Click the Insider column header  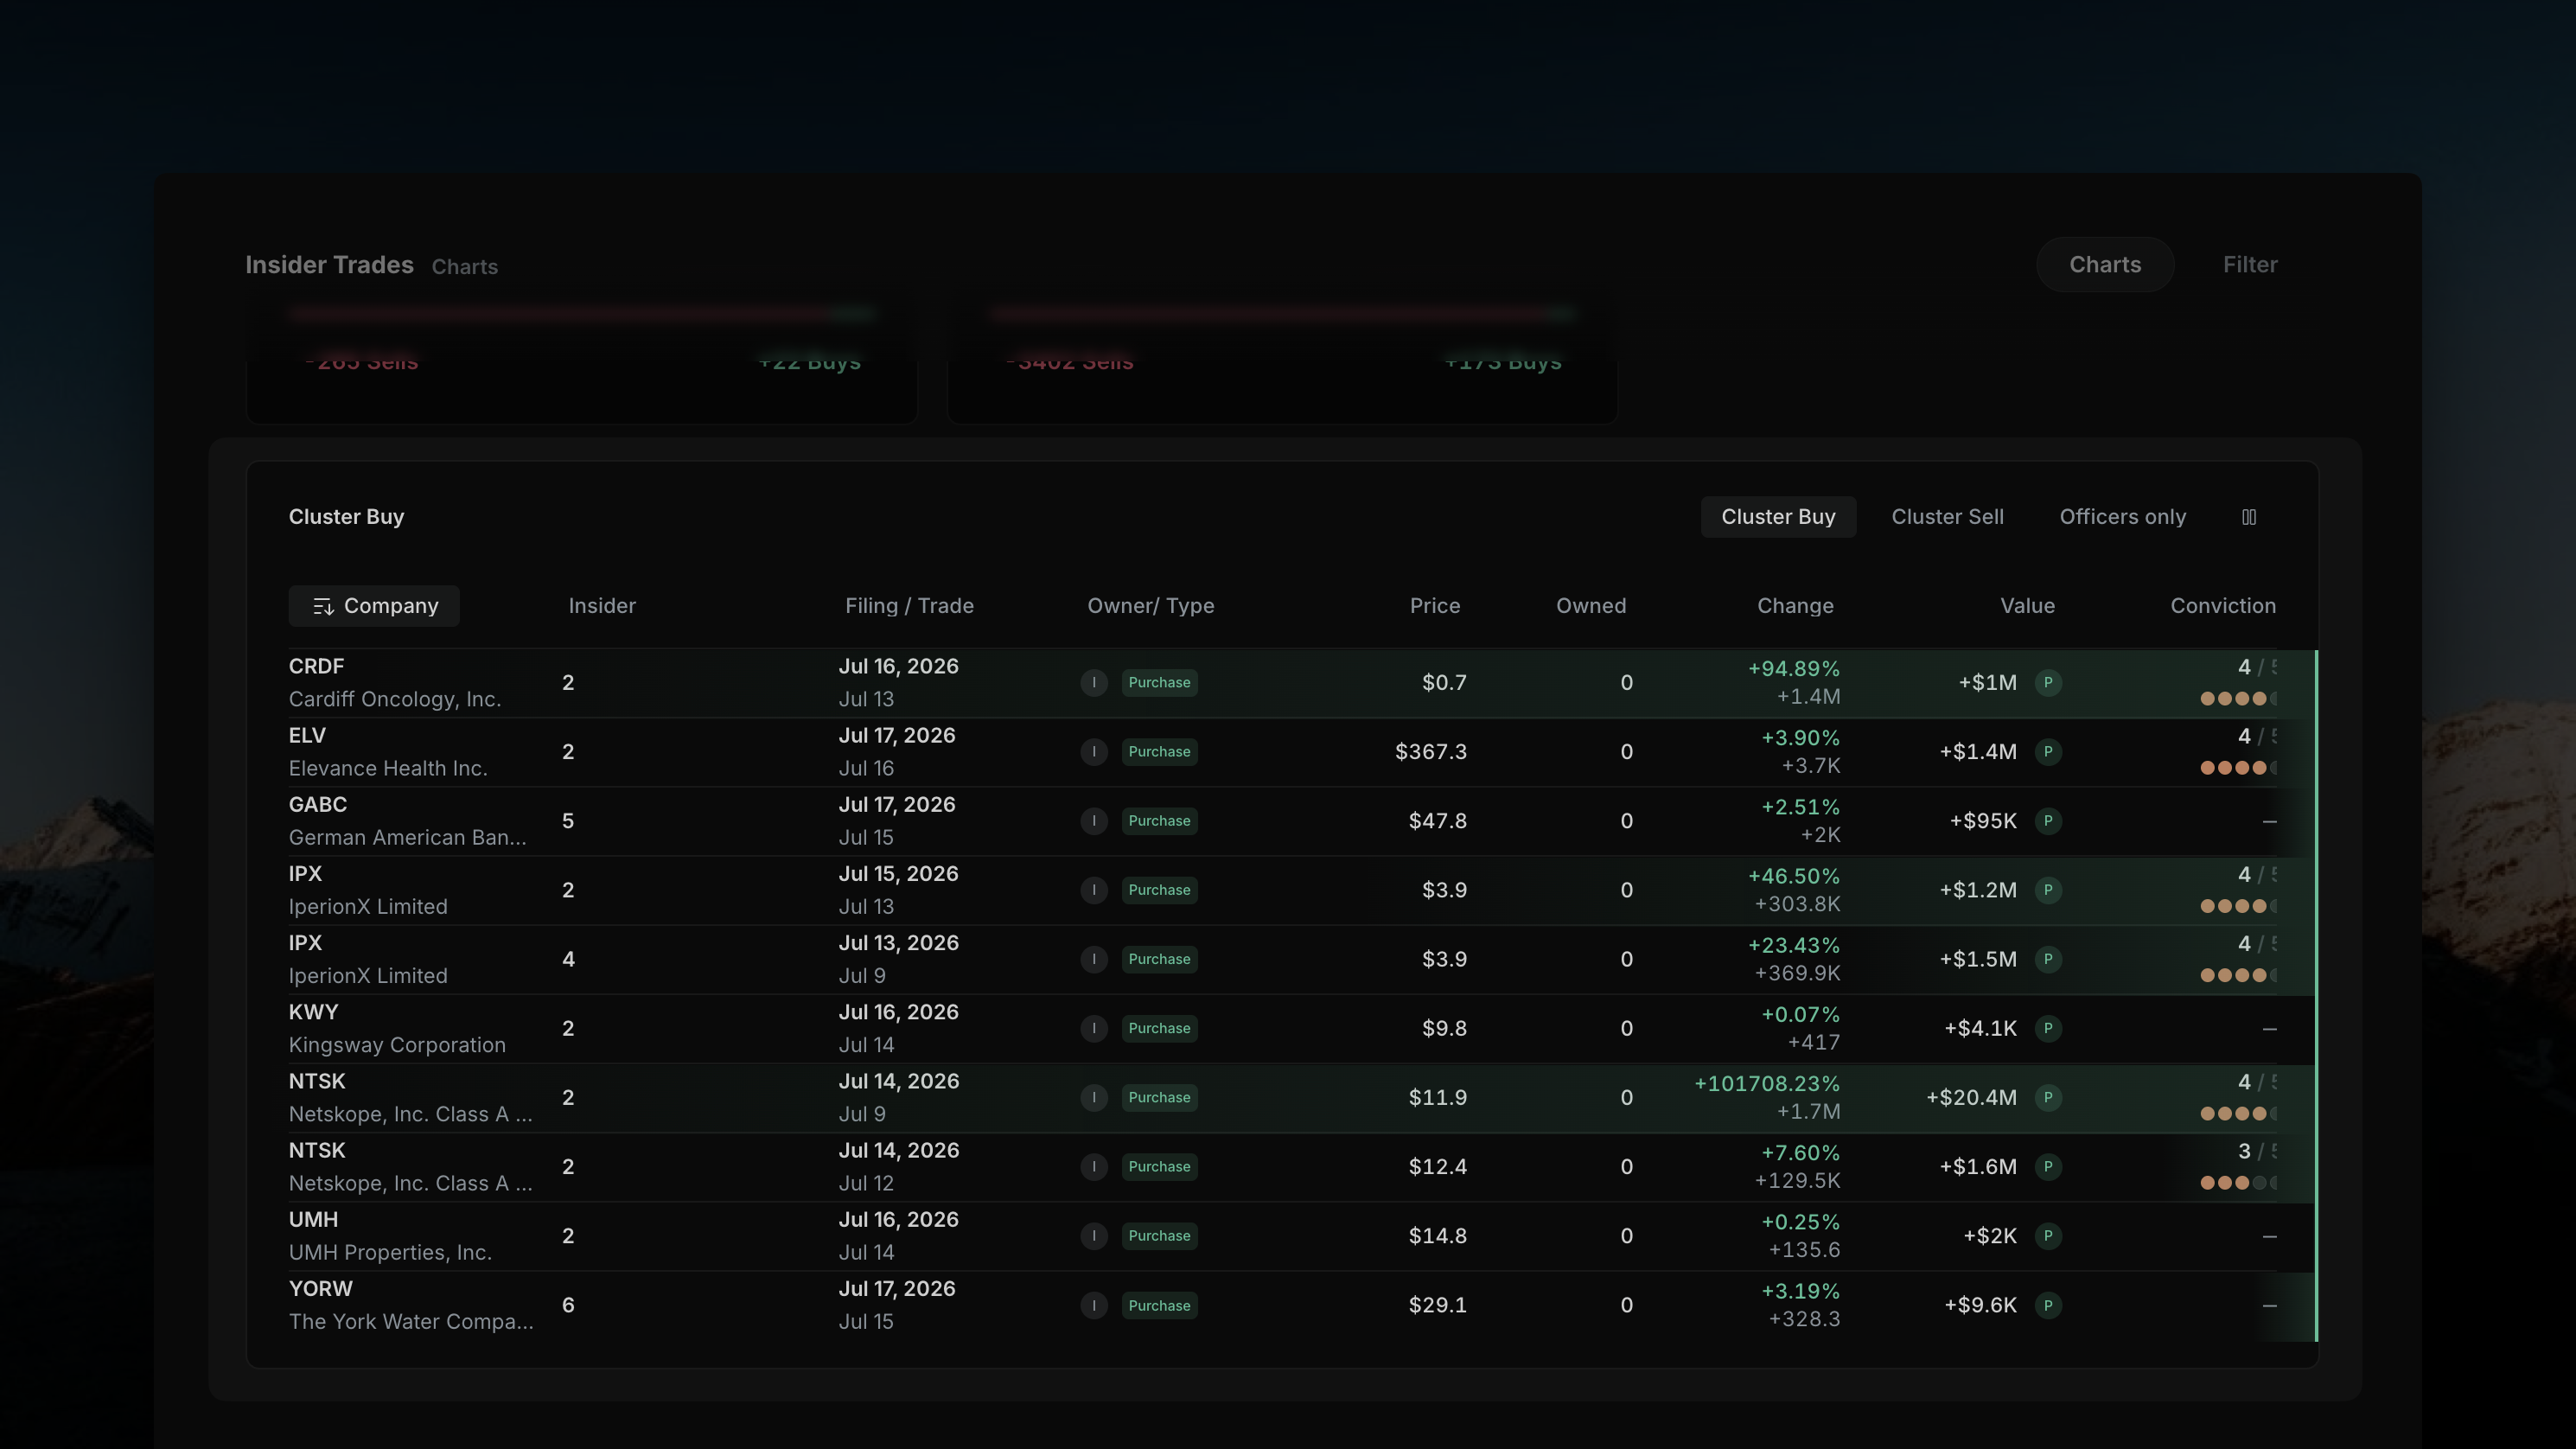click(x=602, y=606)
